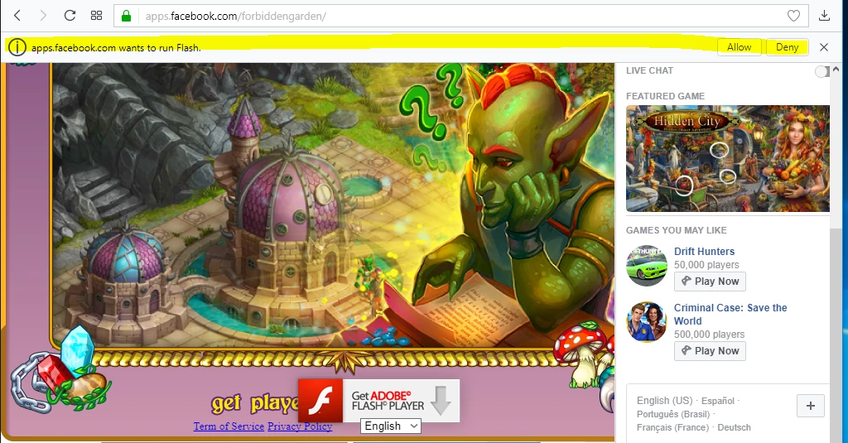Open the Hidden City featured game image
Image resolution: width=848 pixels, height=443 pixels.
[727, 158]
